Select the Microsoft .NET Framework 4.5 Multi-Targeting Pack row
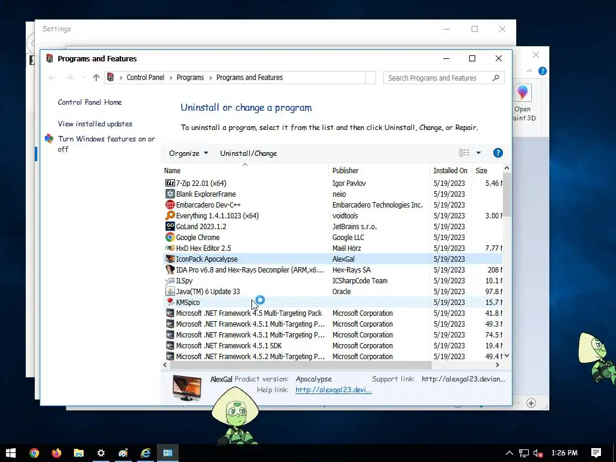Screen dimensions: 616x462 point(333,313)
